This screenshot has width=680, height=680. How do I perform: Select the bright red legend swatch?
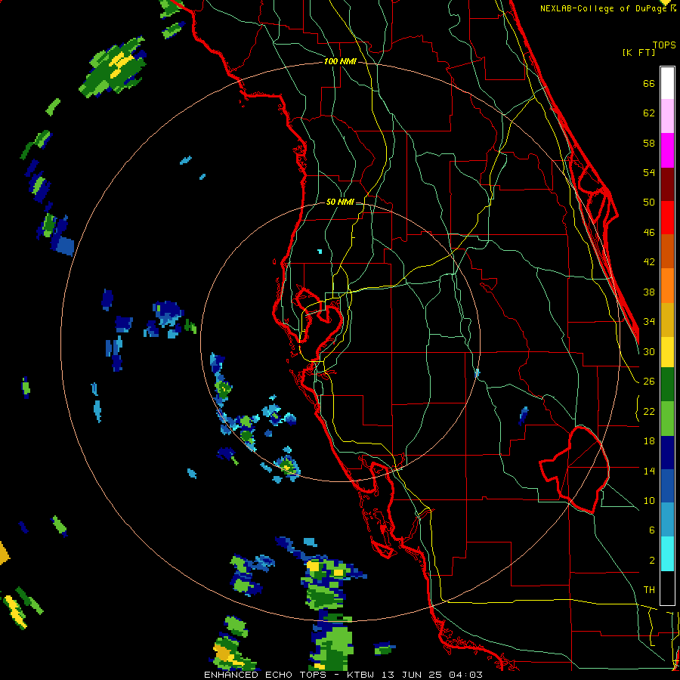(667, 218)
